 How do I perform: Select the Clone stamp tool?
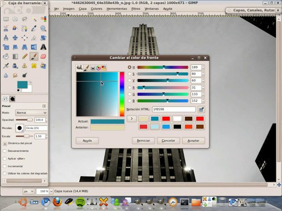pyautogui.click(x=24, y=66)
